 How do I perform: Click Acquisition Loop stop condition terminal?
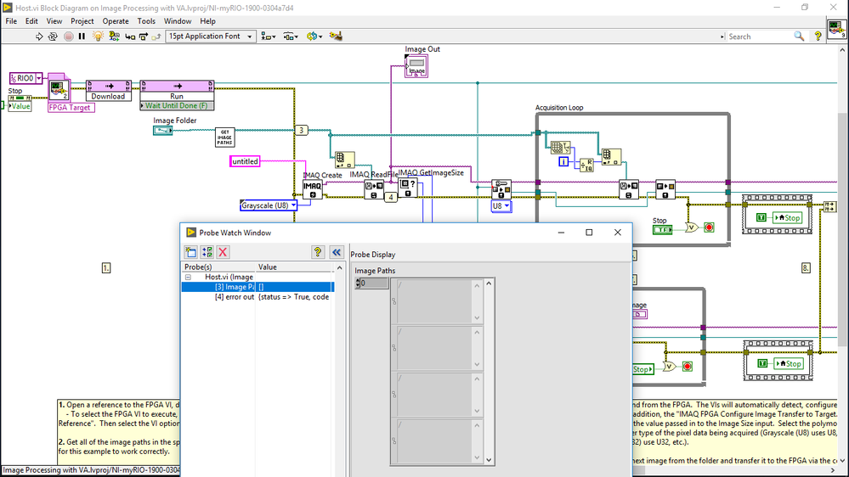coord(709,227)
